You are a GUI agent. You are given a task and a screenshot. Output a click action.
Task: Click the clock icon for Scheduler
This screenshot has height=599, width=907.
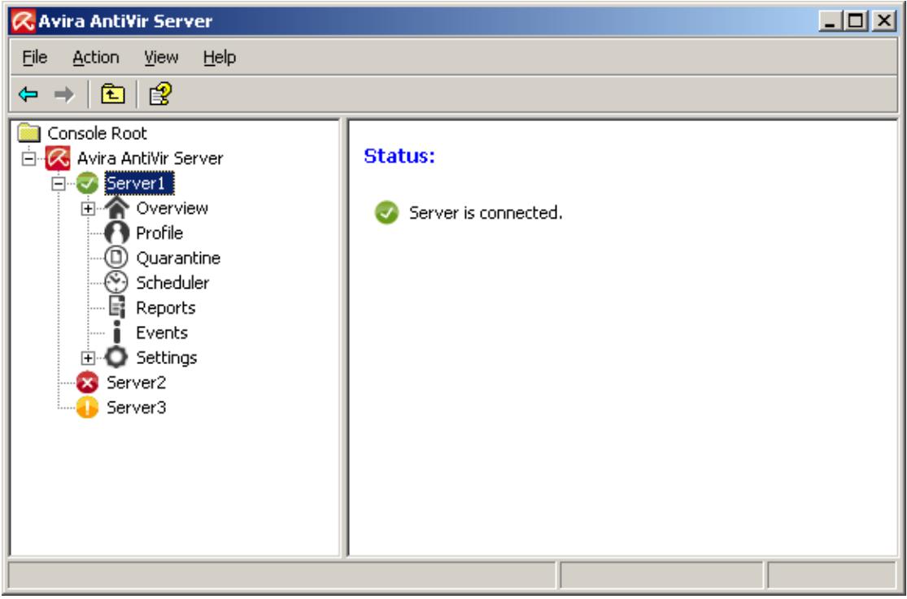tap(116, 283)
